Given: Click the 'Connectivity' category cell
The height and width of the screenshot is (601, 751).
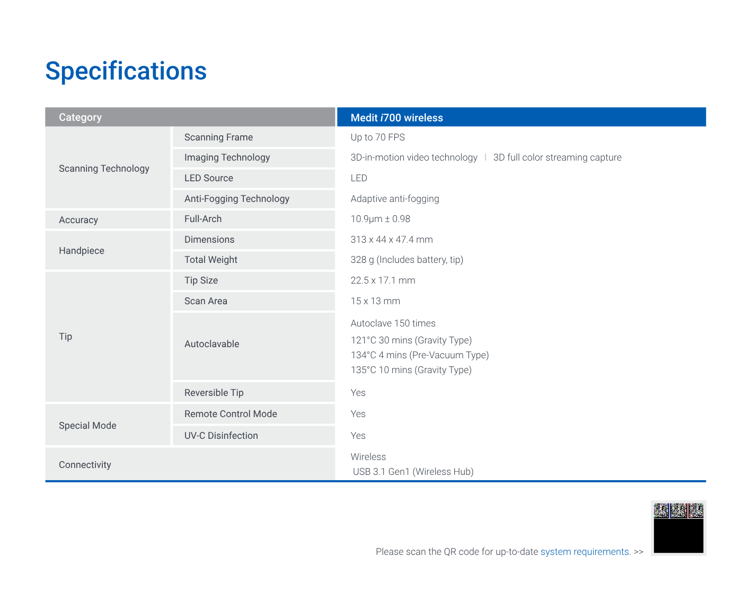Looking at the screenshot, I should point(190,464).
